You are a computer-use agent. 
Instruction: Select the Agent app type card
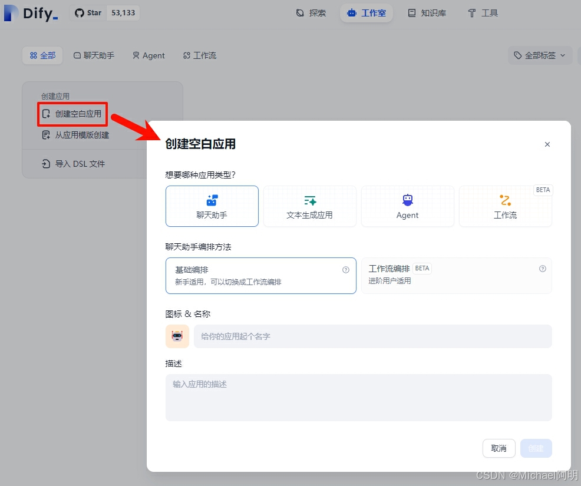[408, 206]
